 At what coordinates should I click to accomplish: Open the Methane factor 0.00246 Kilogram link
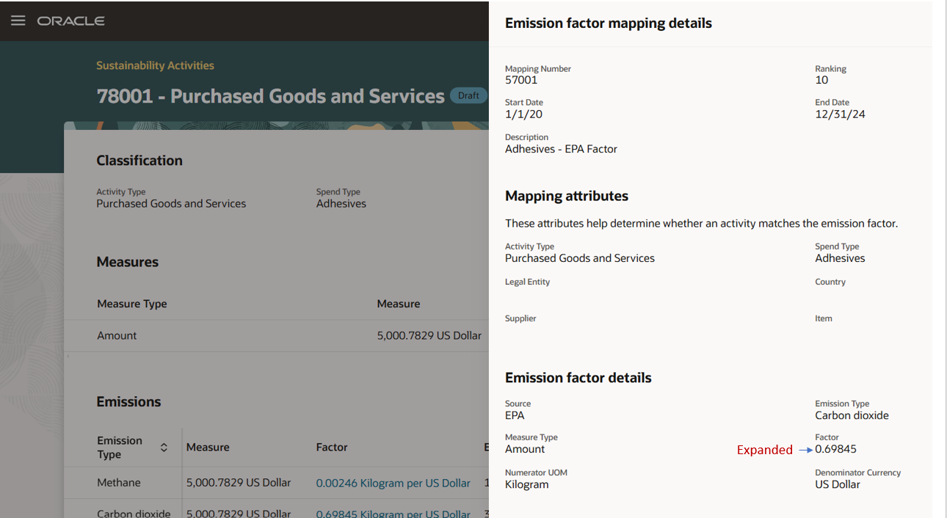(393, 483)
